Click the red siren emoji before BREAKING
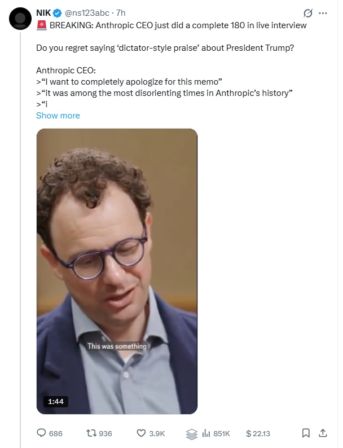The image size is (343, 448). (x=41, y=25)
